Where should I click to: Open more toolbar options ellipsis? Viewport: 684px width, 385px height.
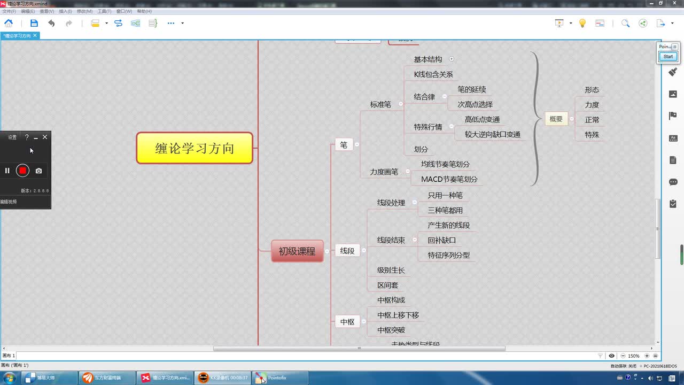[x=171, y=23]
